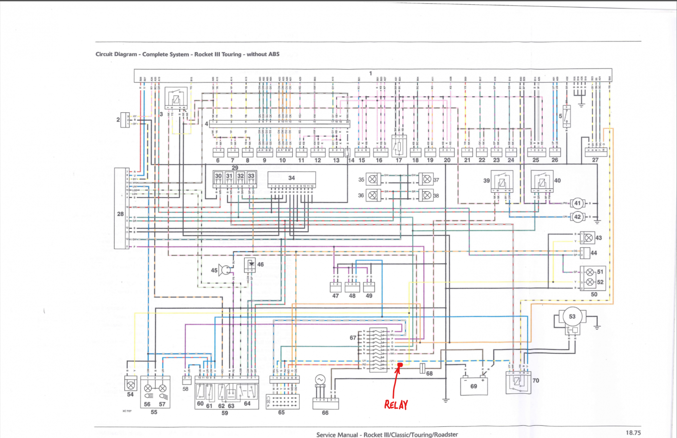Click the handwritten RELAY label
Viewport: 677px width, 438px height.
pos(397,404)
